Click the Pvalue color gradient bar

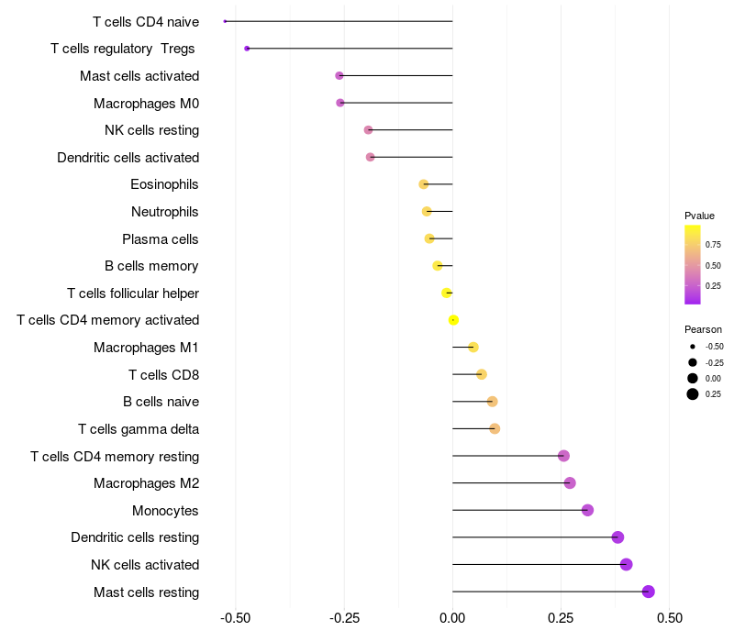693,265
